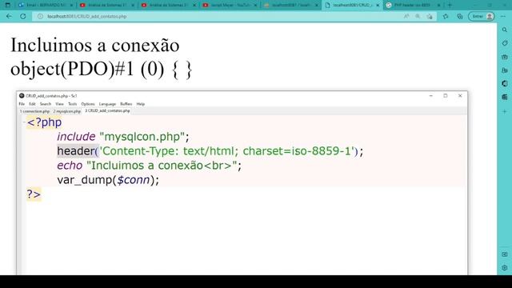The height and width of the screenshot is (288, 512).
Task: Open the sidebar Office icon
Action: tap(505, 83)
